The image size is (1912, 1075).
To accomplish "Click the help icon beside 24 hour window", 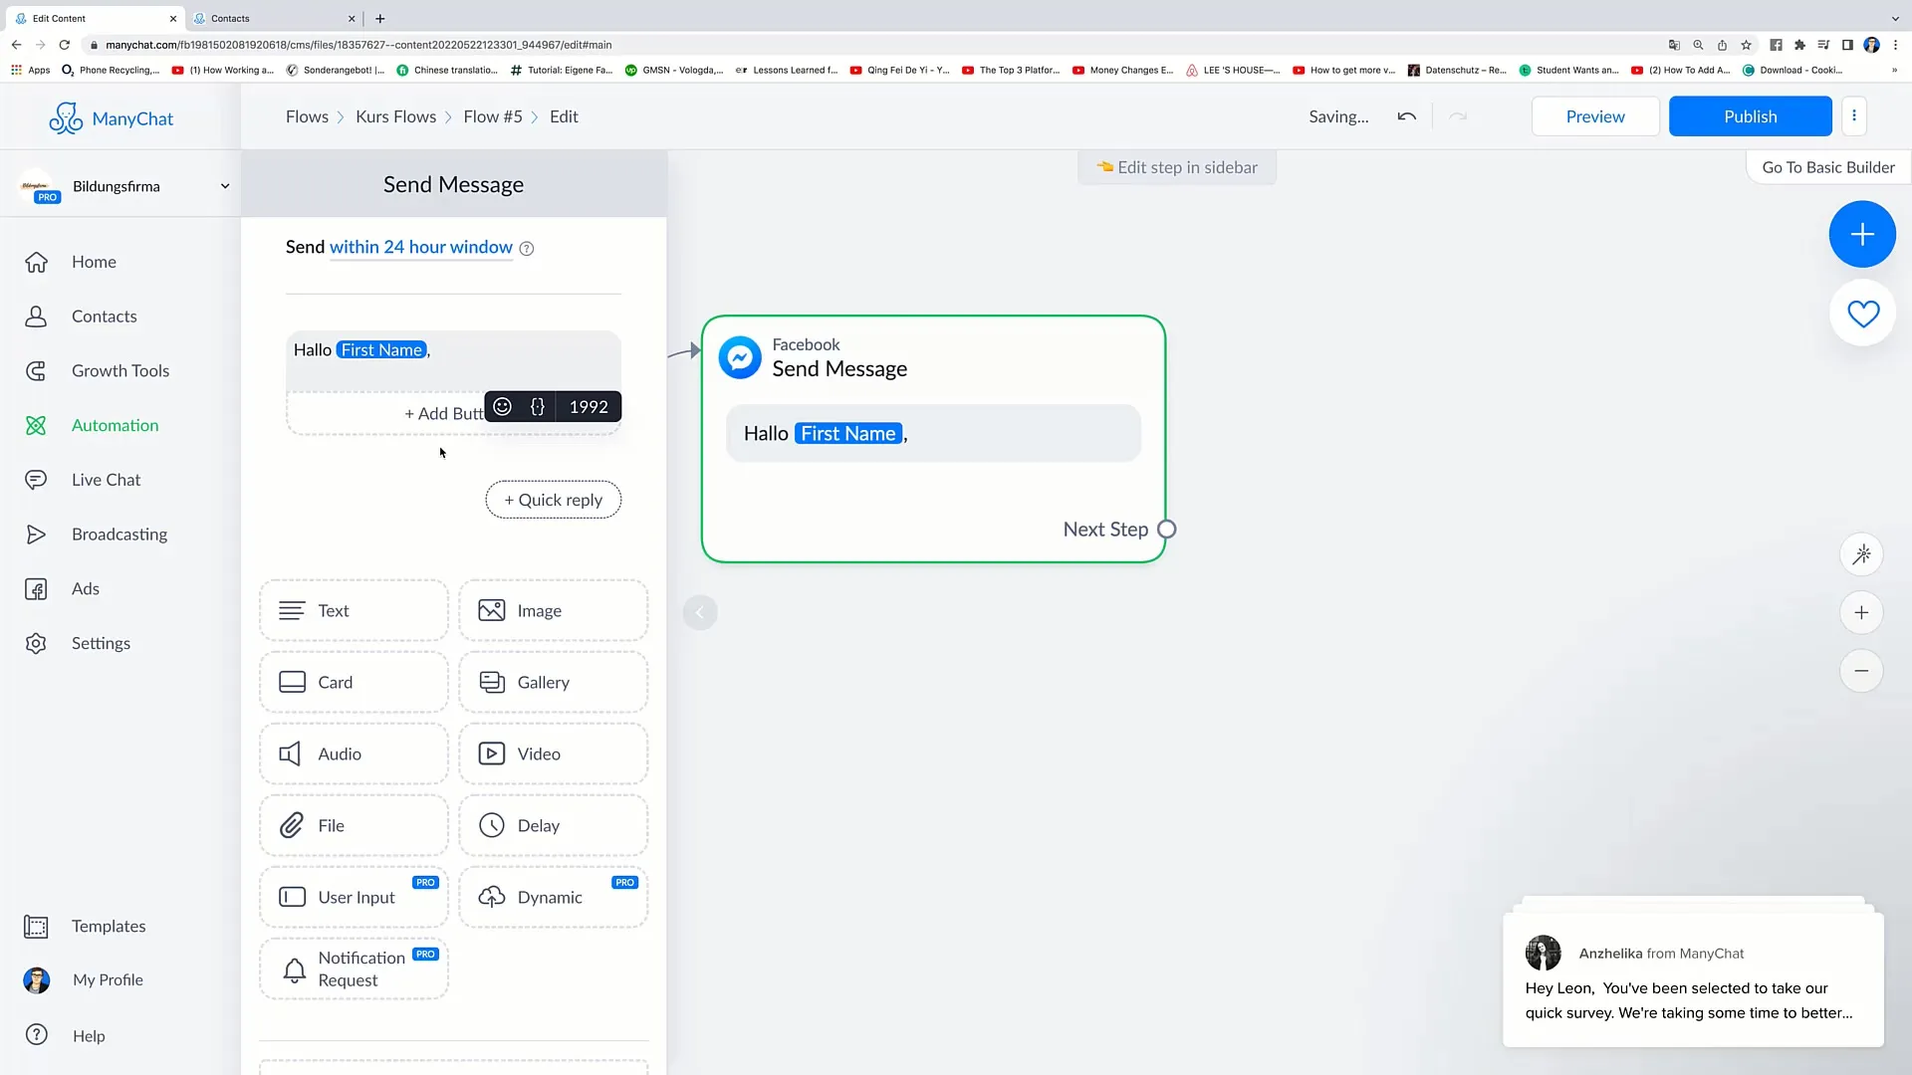I will [527, 249].
